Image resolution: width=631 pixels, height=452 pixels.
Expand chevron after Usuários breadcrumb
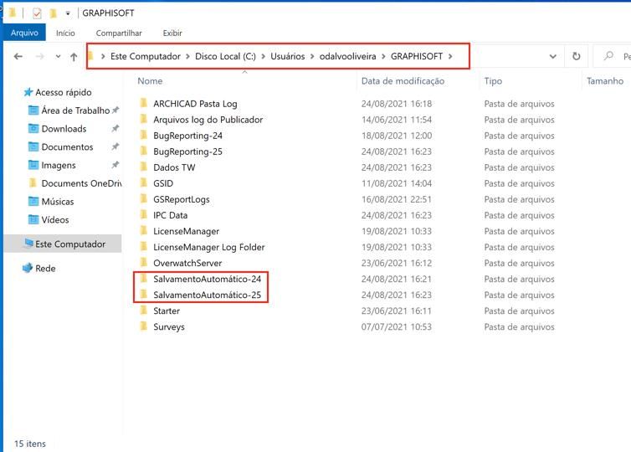pyautogui.click(x=312, y=56)
